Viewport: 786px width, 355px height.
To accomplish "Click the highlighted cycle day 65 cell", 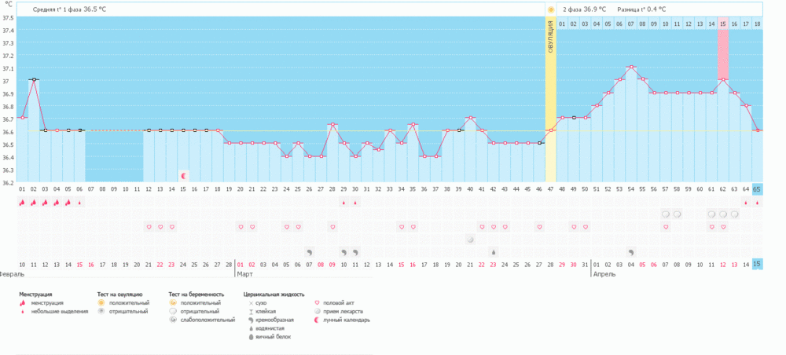I will pyautogui.click(x=757, y=189).
